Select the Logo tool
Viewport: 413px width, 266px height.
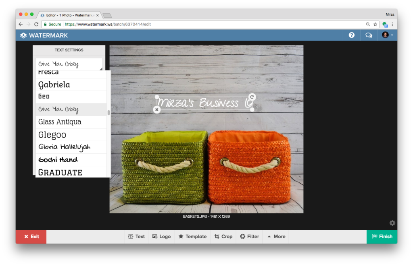point(161,237)
